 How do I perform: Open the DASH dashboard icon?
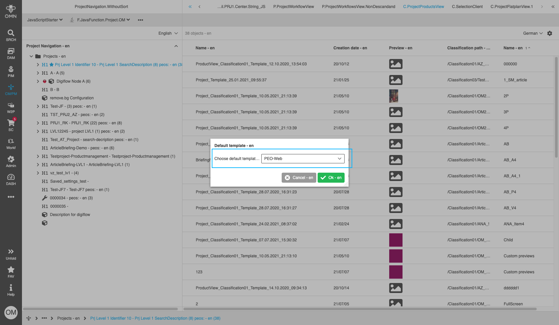[x=11, y=179]
